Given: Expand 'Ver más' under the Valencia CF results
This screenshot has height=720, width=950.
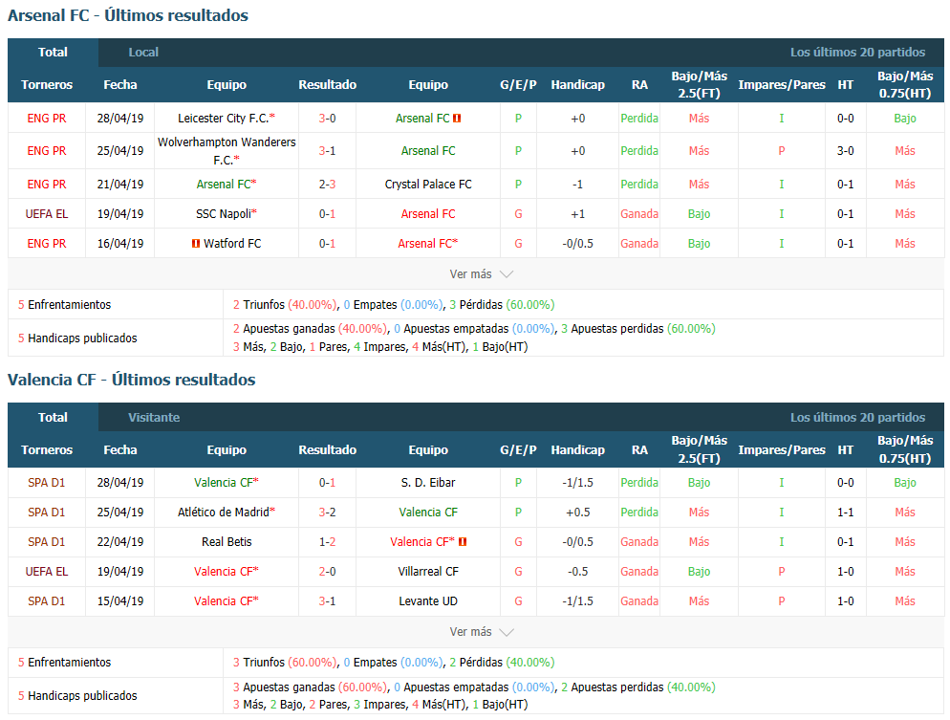Looking at the screenshot, I should click(x=481, y=632).
